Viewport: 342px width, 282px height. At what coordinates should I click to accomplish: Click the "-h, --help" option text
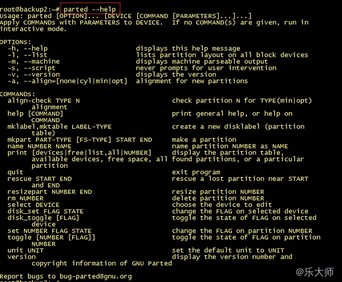tap(28, 48)
